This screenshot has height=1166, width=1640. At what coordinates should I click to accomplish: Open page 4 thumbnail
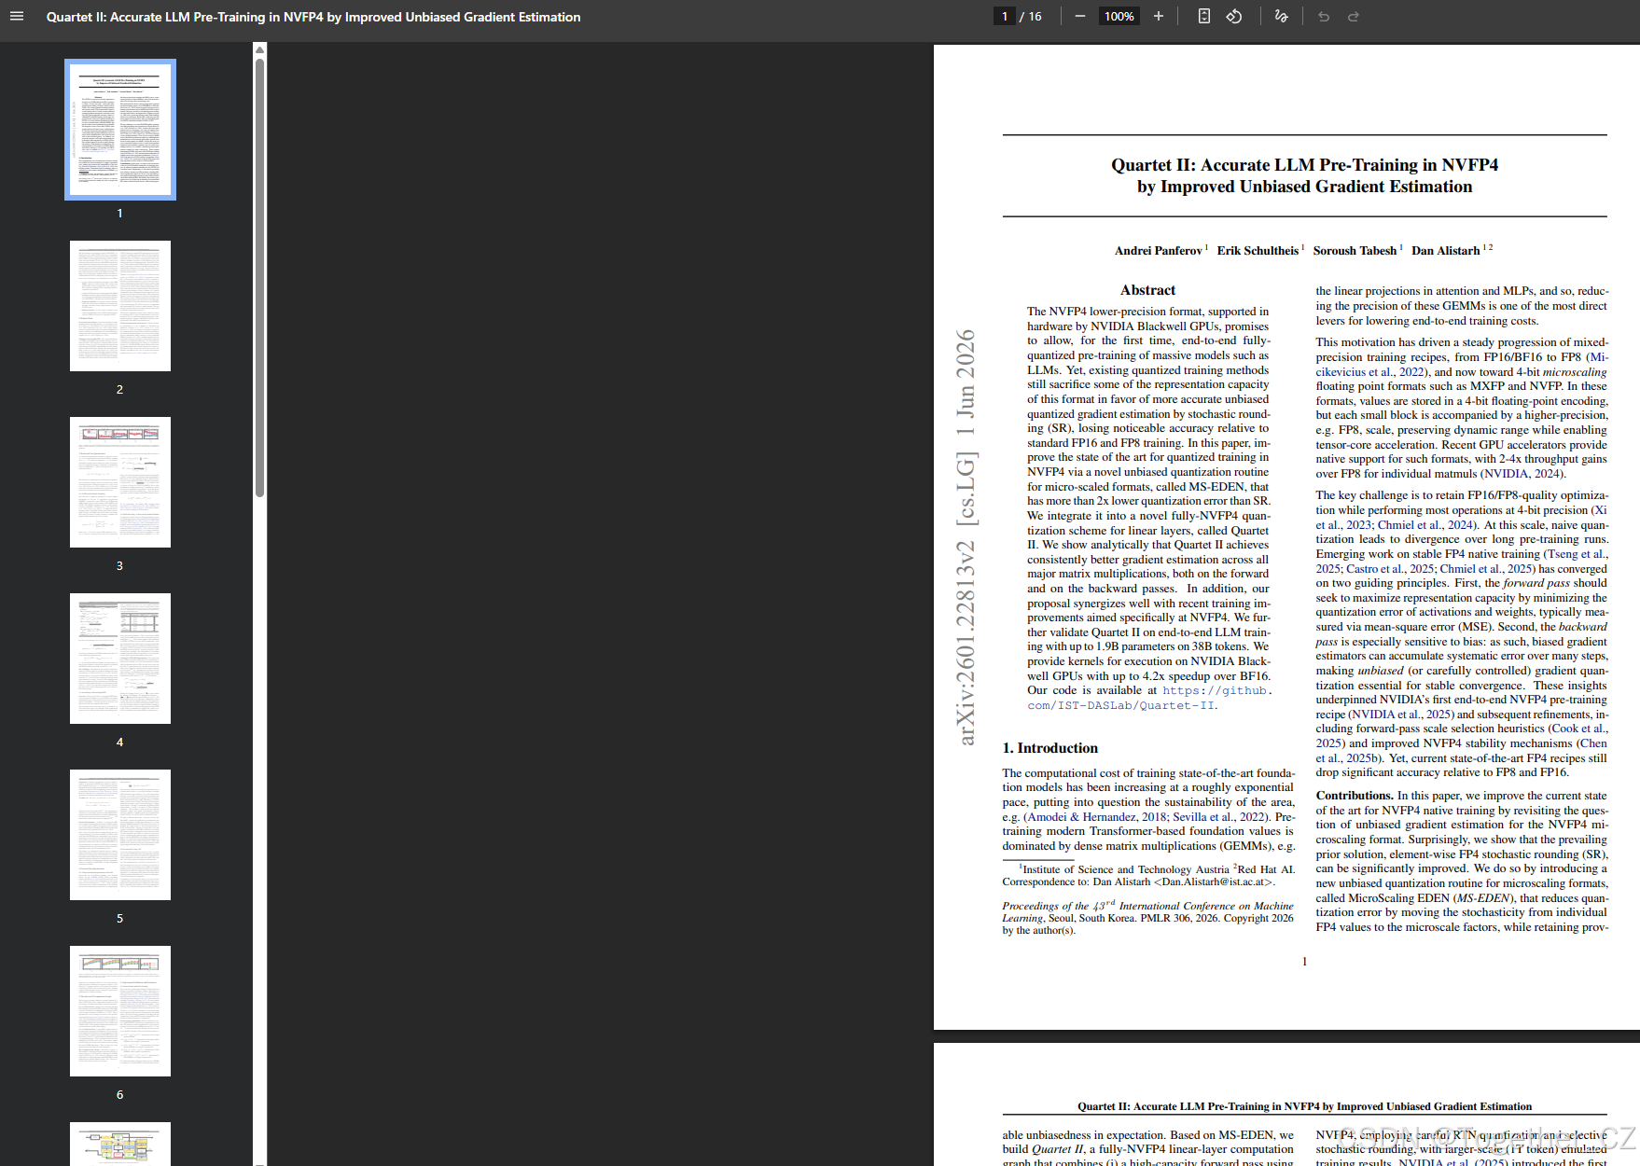(x=120, y=659)
